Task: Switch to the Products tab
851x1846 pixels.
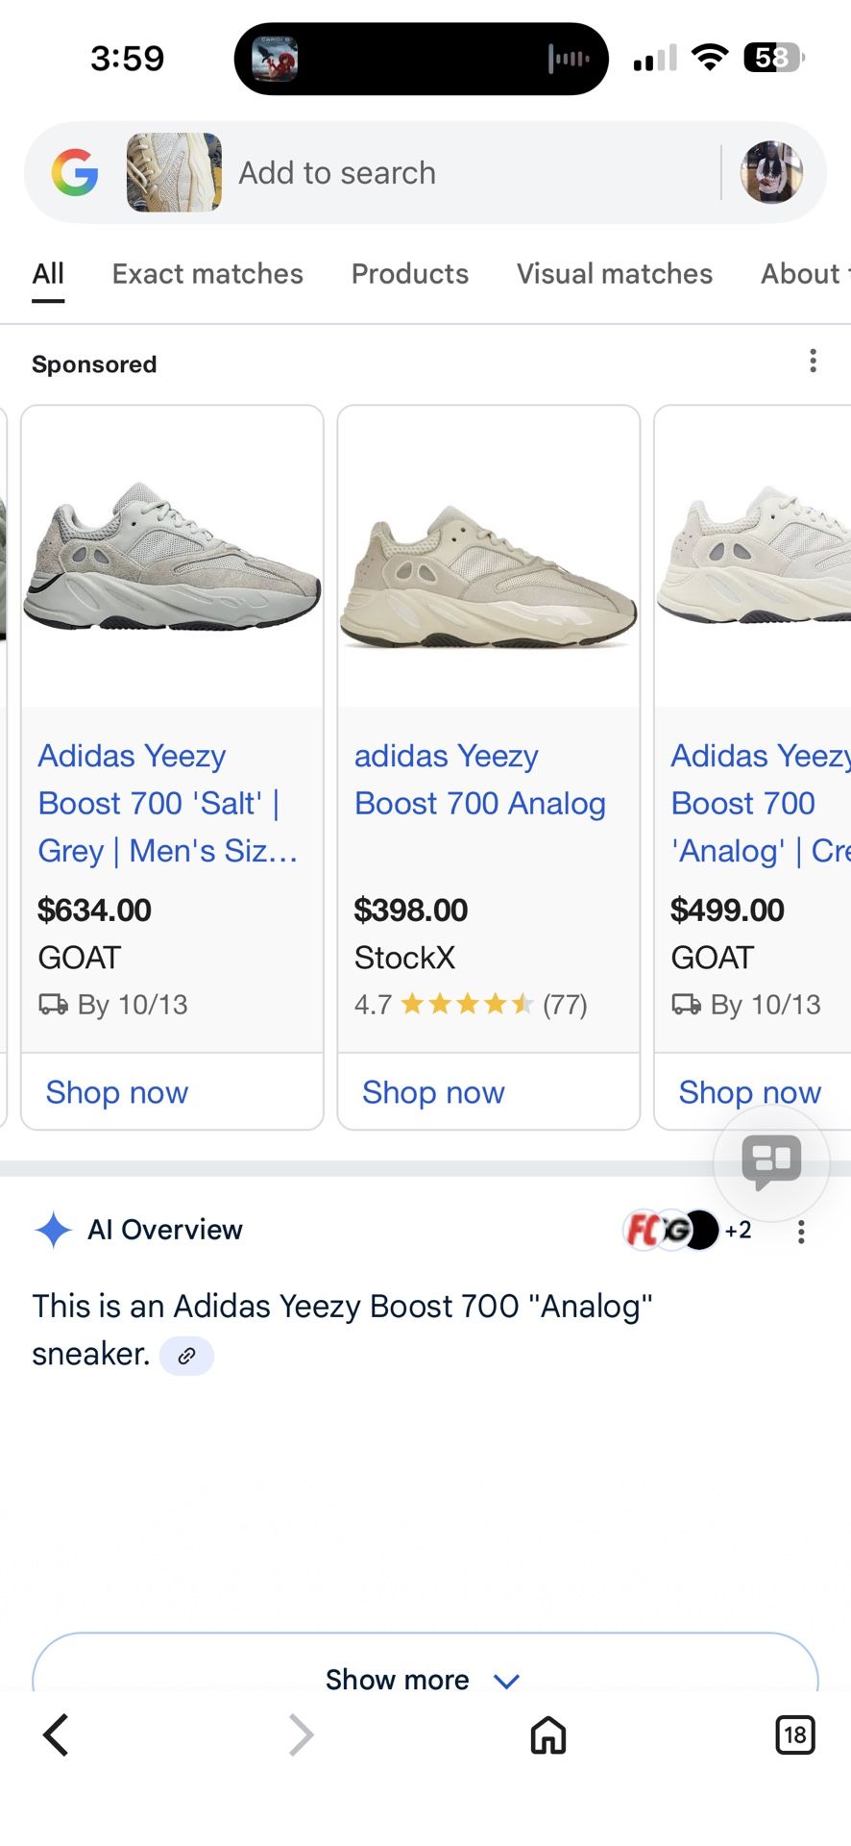Action: [x=410, y=274]
